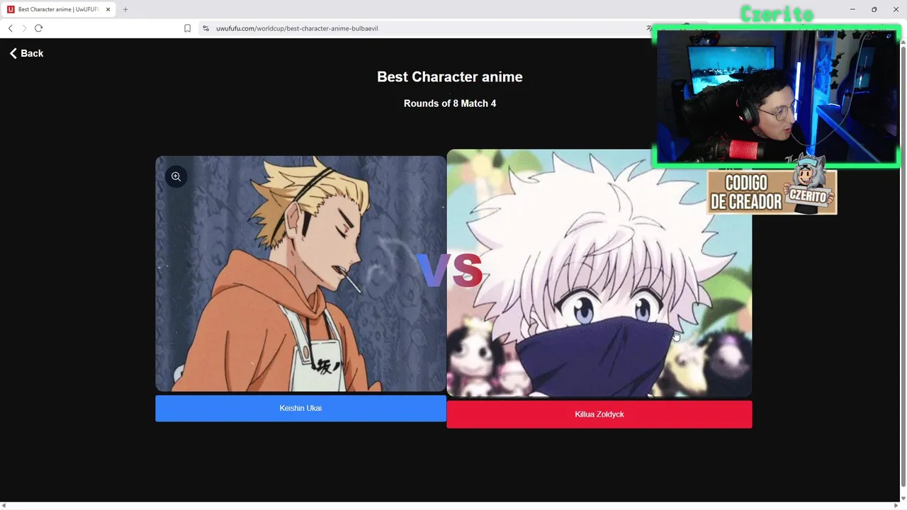Select the Best Character anime browser tab

(x=60, y=9)
